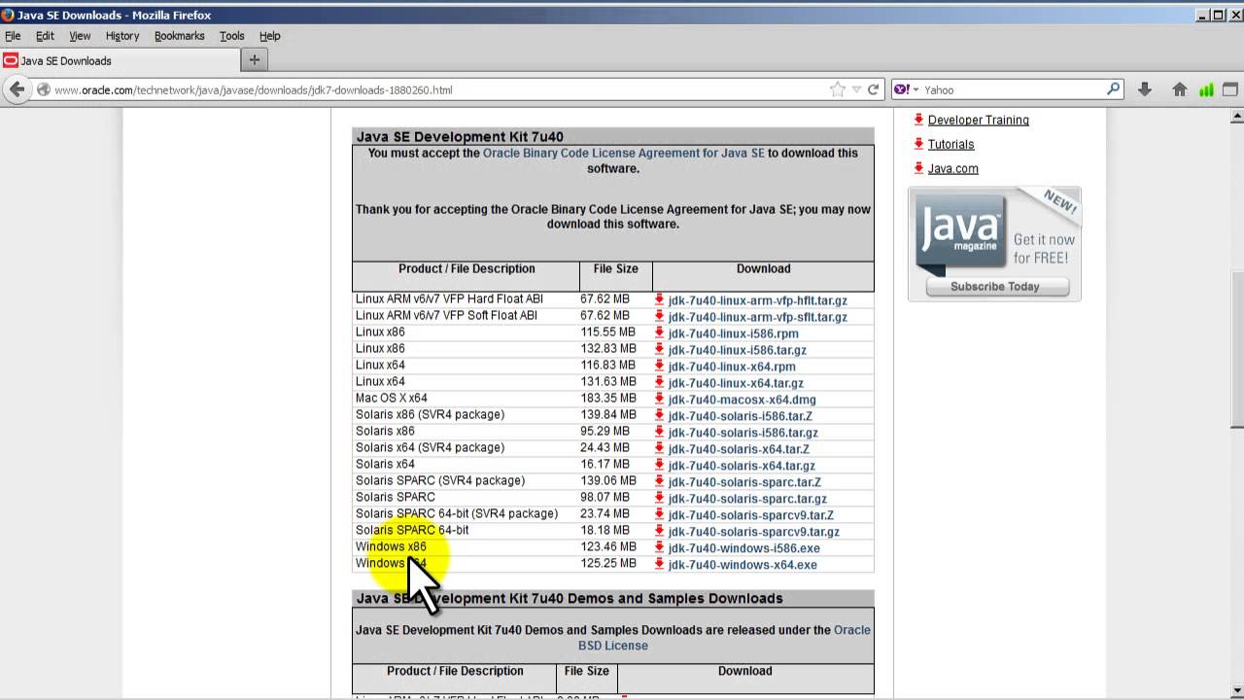Open the View menu
The image size is (1244, 700).
[x=80, y=36]
